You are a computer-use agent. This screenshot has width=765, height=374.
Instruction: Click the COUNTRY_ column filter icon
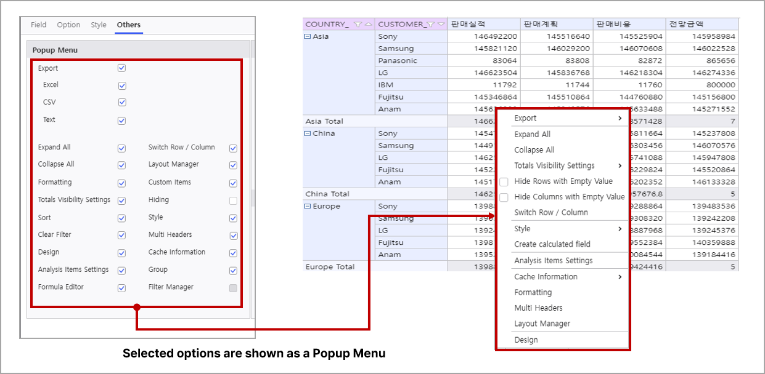coord(358,25)
